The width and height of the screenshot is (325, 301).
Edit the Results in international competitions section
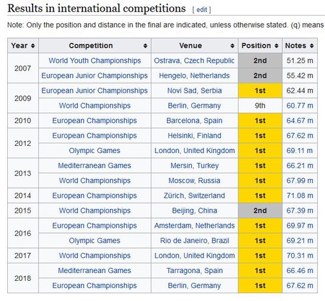[x=201, y=10]
